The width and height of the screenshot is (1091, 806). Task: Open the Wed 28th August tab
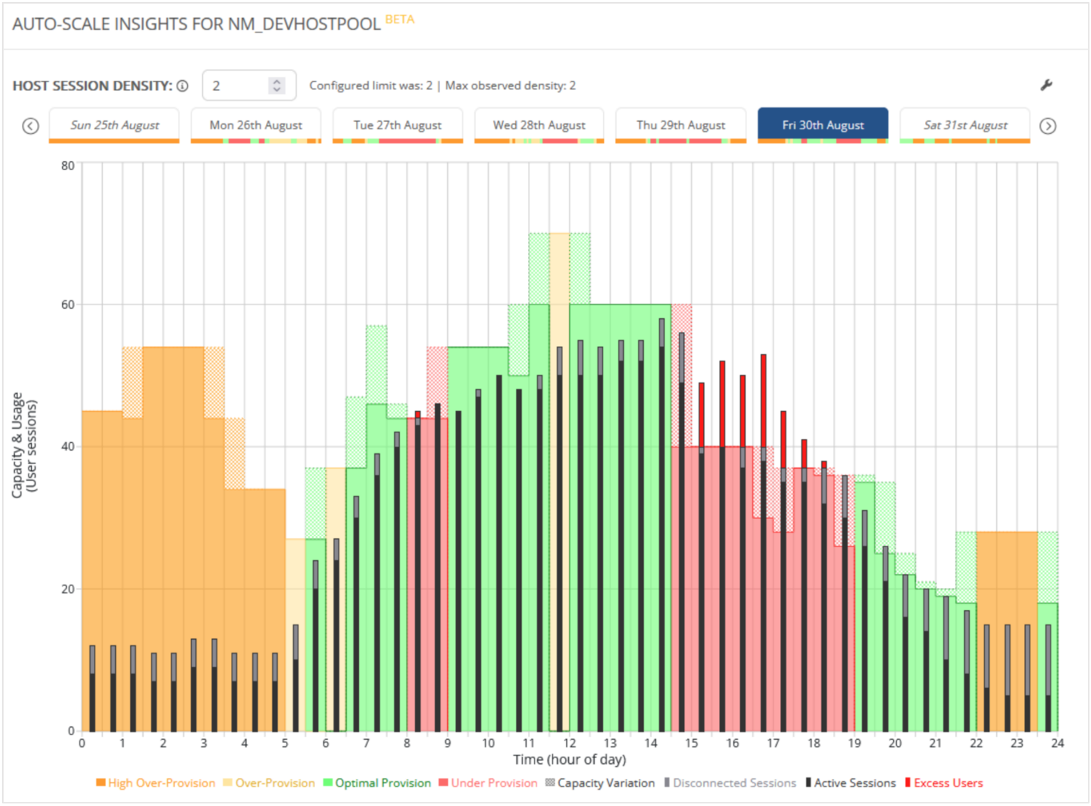point(539,125)
